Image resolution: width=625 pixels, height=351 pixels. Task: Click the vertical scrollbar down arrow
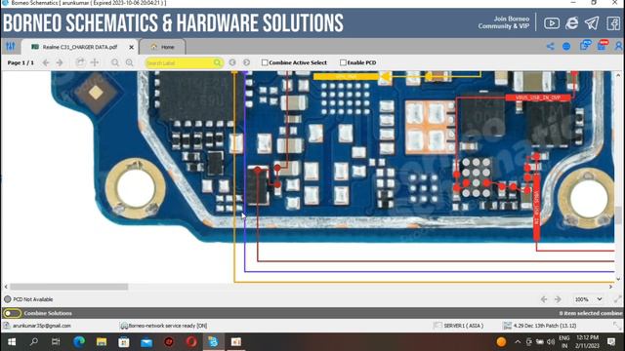[618, 279]
